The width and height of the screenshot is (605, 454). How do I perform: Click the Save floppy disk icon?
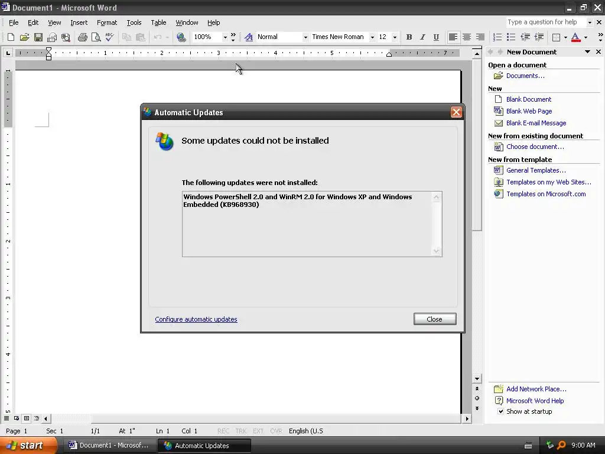[38, 37]
